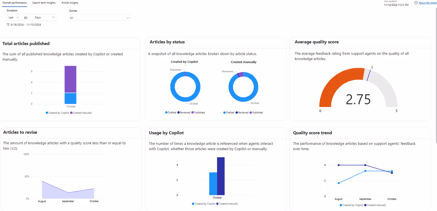Click the duration number field showing 90
The image size is (437, 211).
(26, 18)
